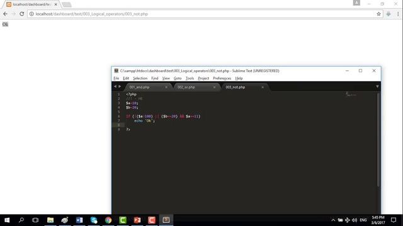Open Chrome user profile button
Viewport: 403px width, 226px height.
coord(356,3)
